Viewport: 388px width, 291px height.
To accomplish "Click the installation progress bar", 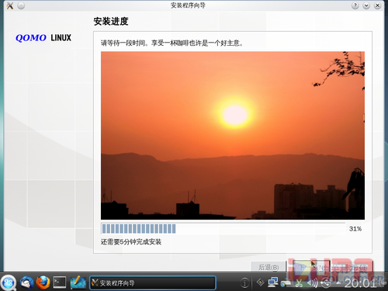I will tap(223, 229).
